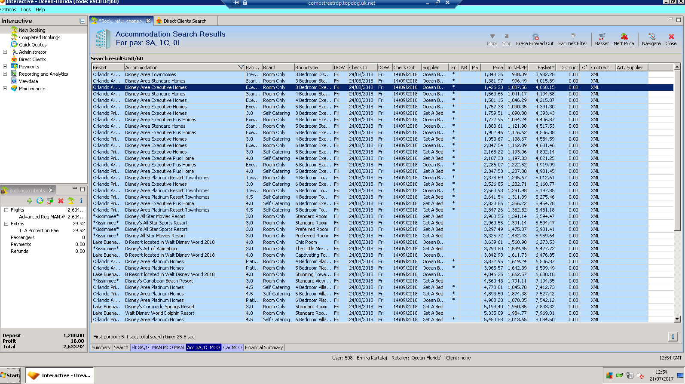
Task: Click cart with green arrow icon in Booking contents
Action: tap(50, 201)
